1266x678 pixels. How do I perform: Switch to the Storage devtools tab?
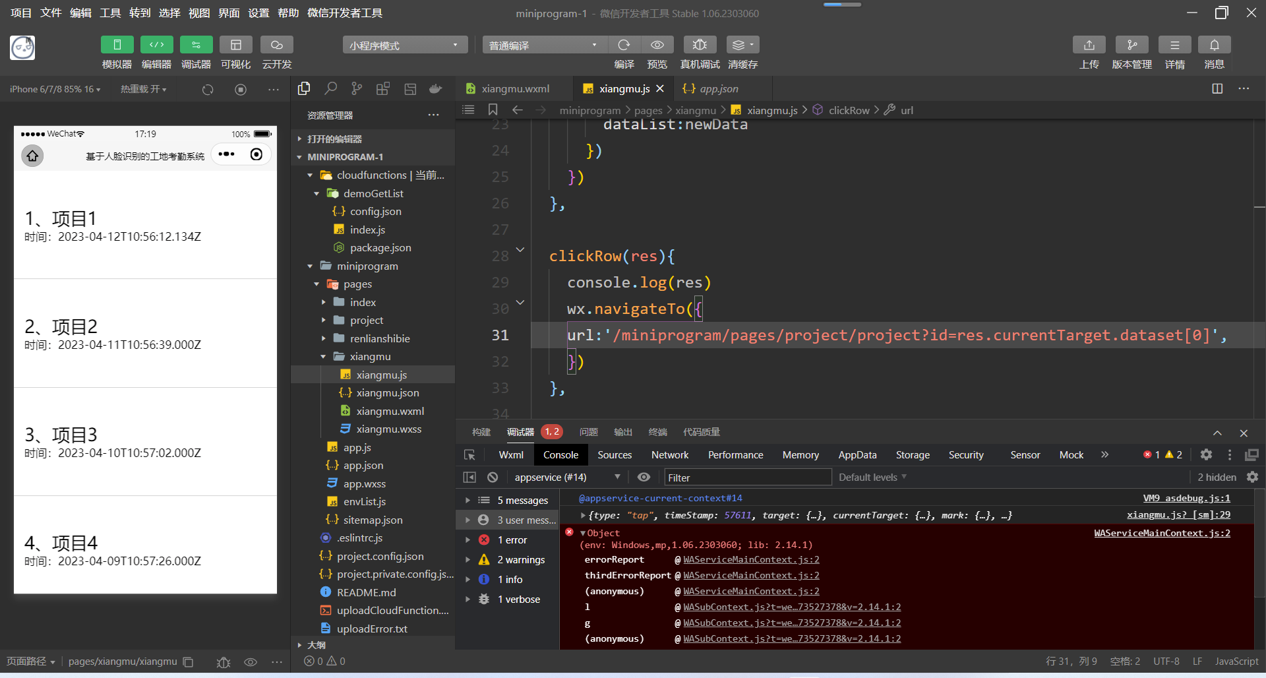click(x=913, y=454)
